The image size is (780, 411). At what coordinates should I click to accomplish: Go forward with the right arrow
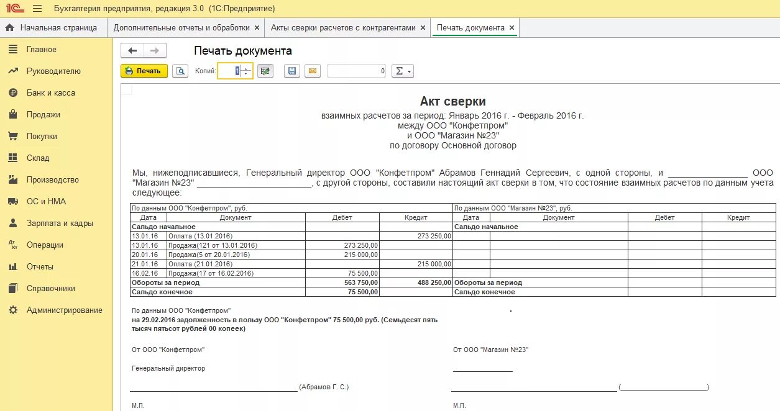coord(155,51)
